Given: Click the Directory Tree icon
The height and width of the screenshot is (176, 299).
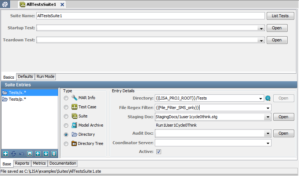Looking at the screenshot, I should coord(74,143).
